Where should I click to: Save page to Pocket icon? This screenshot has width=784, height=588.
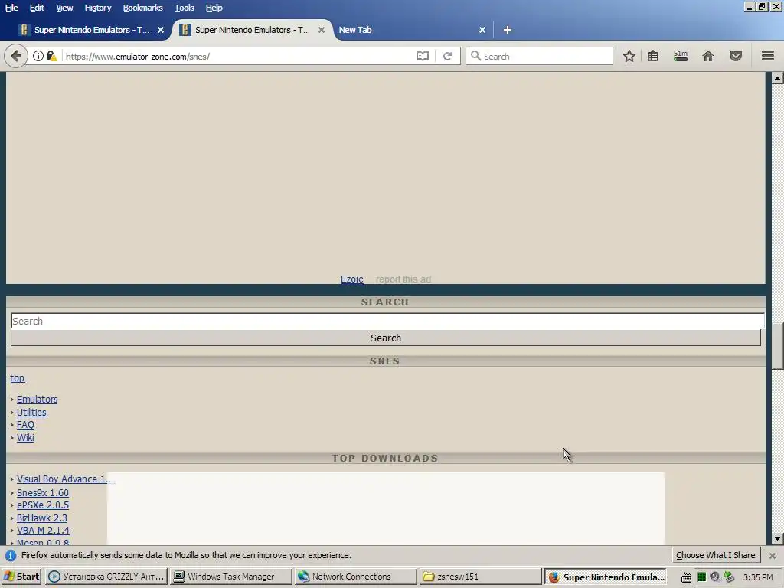tap(736, 56)
